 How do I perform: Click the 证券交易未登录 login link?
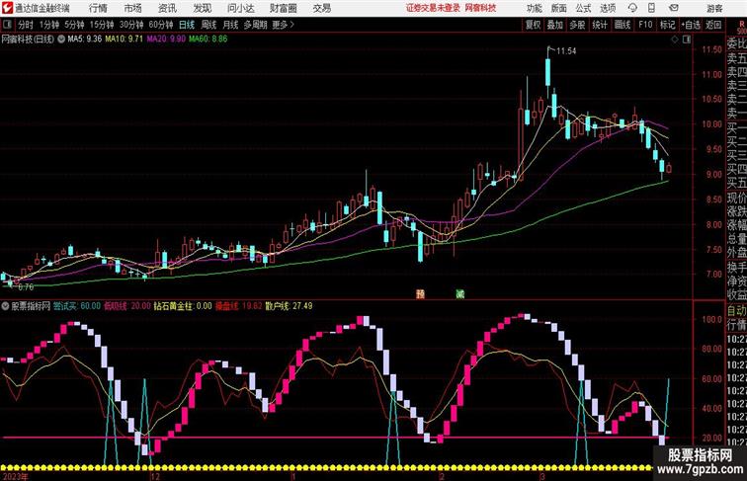click(434, 8)
